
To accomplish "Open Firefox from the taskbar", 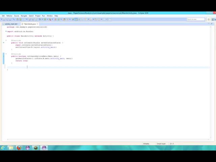I will [19, 148].
